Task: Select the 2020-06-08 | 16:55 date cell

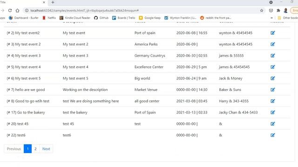Action: 192,33
